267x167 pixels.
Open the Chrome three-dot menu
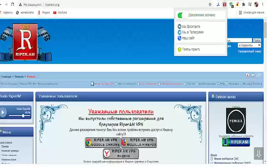point(263,5)
